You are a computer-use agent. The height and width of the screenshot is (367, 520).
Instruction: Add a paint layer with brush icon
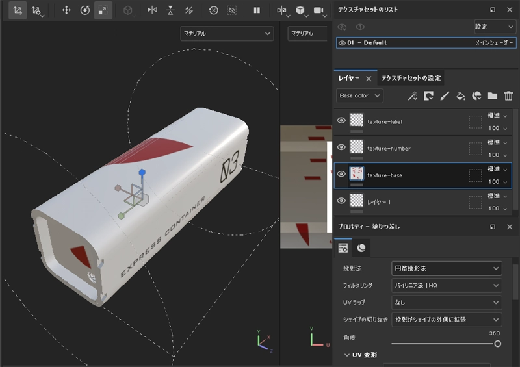coord(445,95)
